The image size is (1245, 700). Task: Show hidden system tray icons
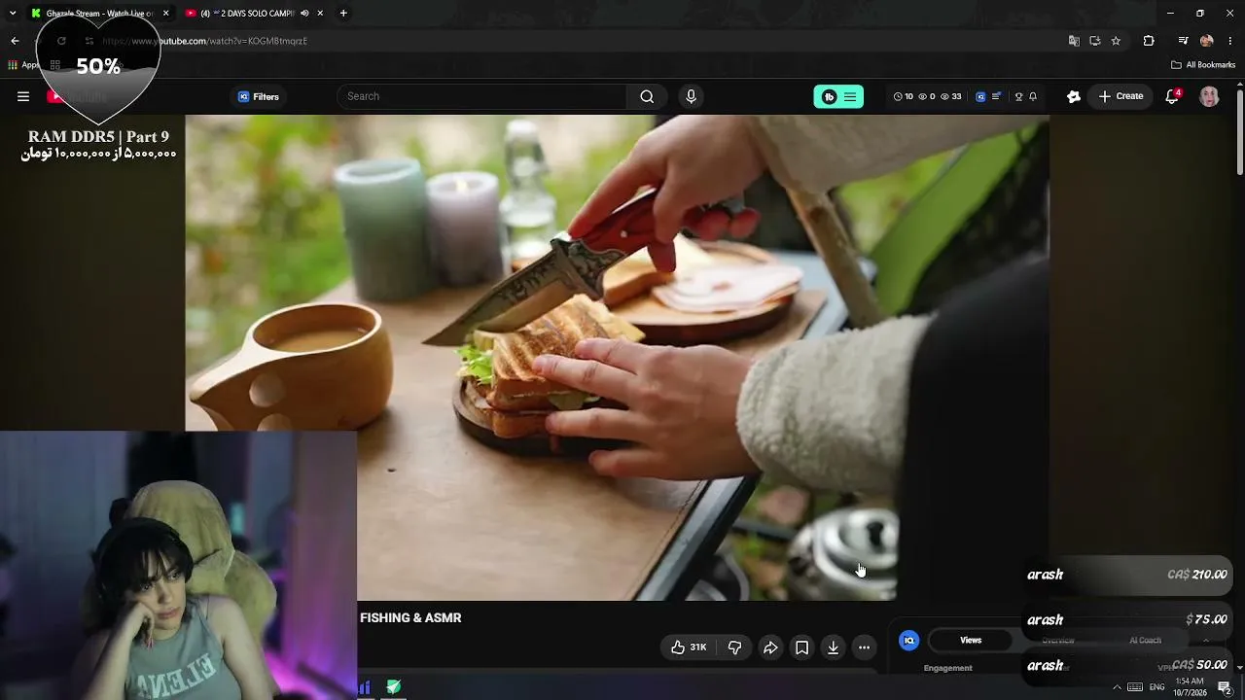coord(1117,687)
